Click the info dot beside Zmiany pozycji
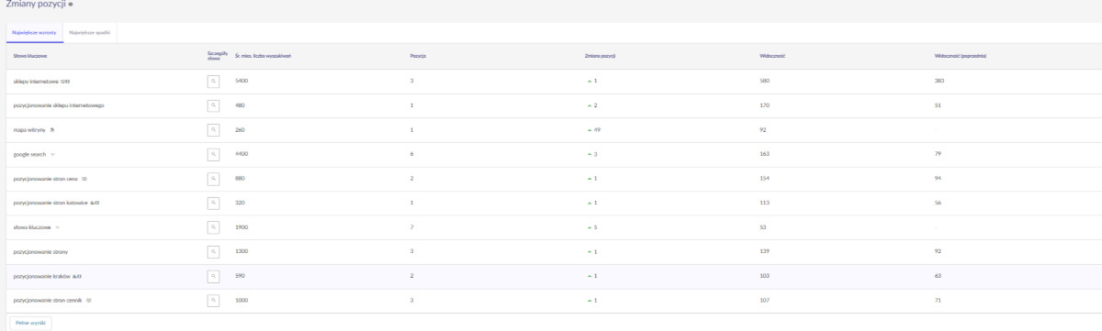Image resolution: width=1102 pixels, height=331 pixels. click(x=71, y=6)
